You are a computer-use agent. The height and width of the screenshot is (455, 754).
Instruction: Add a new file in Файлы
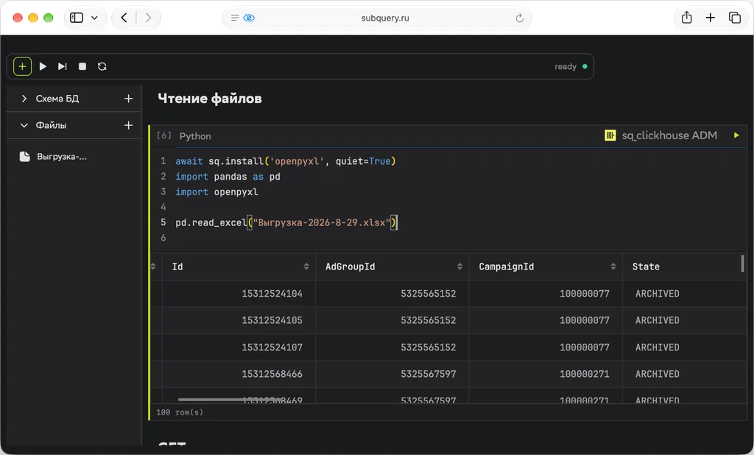(x=128, y=126)
